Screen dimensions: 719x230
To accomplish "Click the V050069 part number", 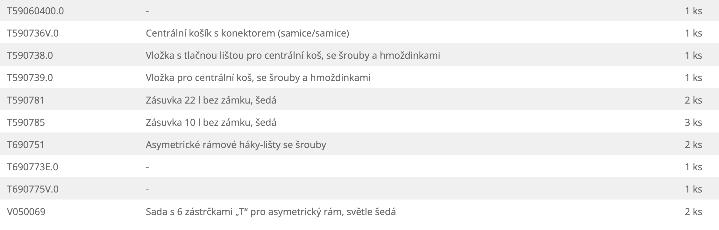I will click(26, 212).
